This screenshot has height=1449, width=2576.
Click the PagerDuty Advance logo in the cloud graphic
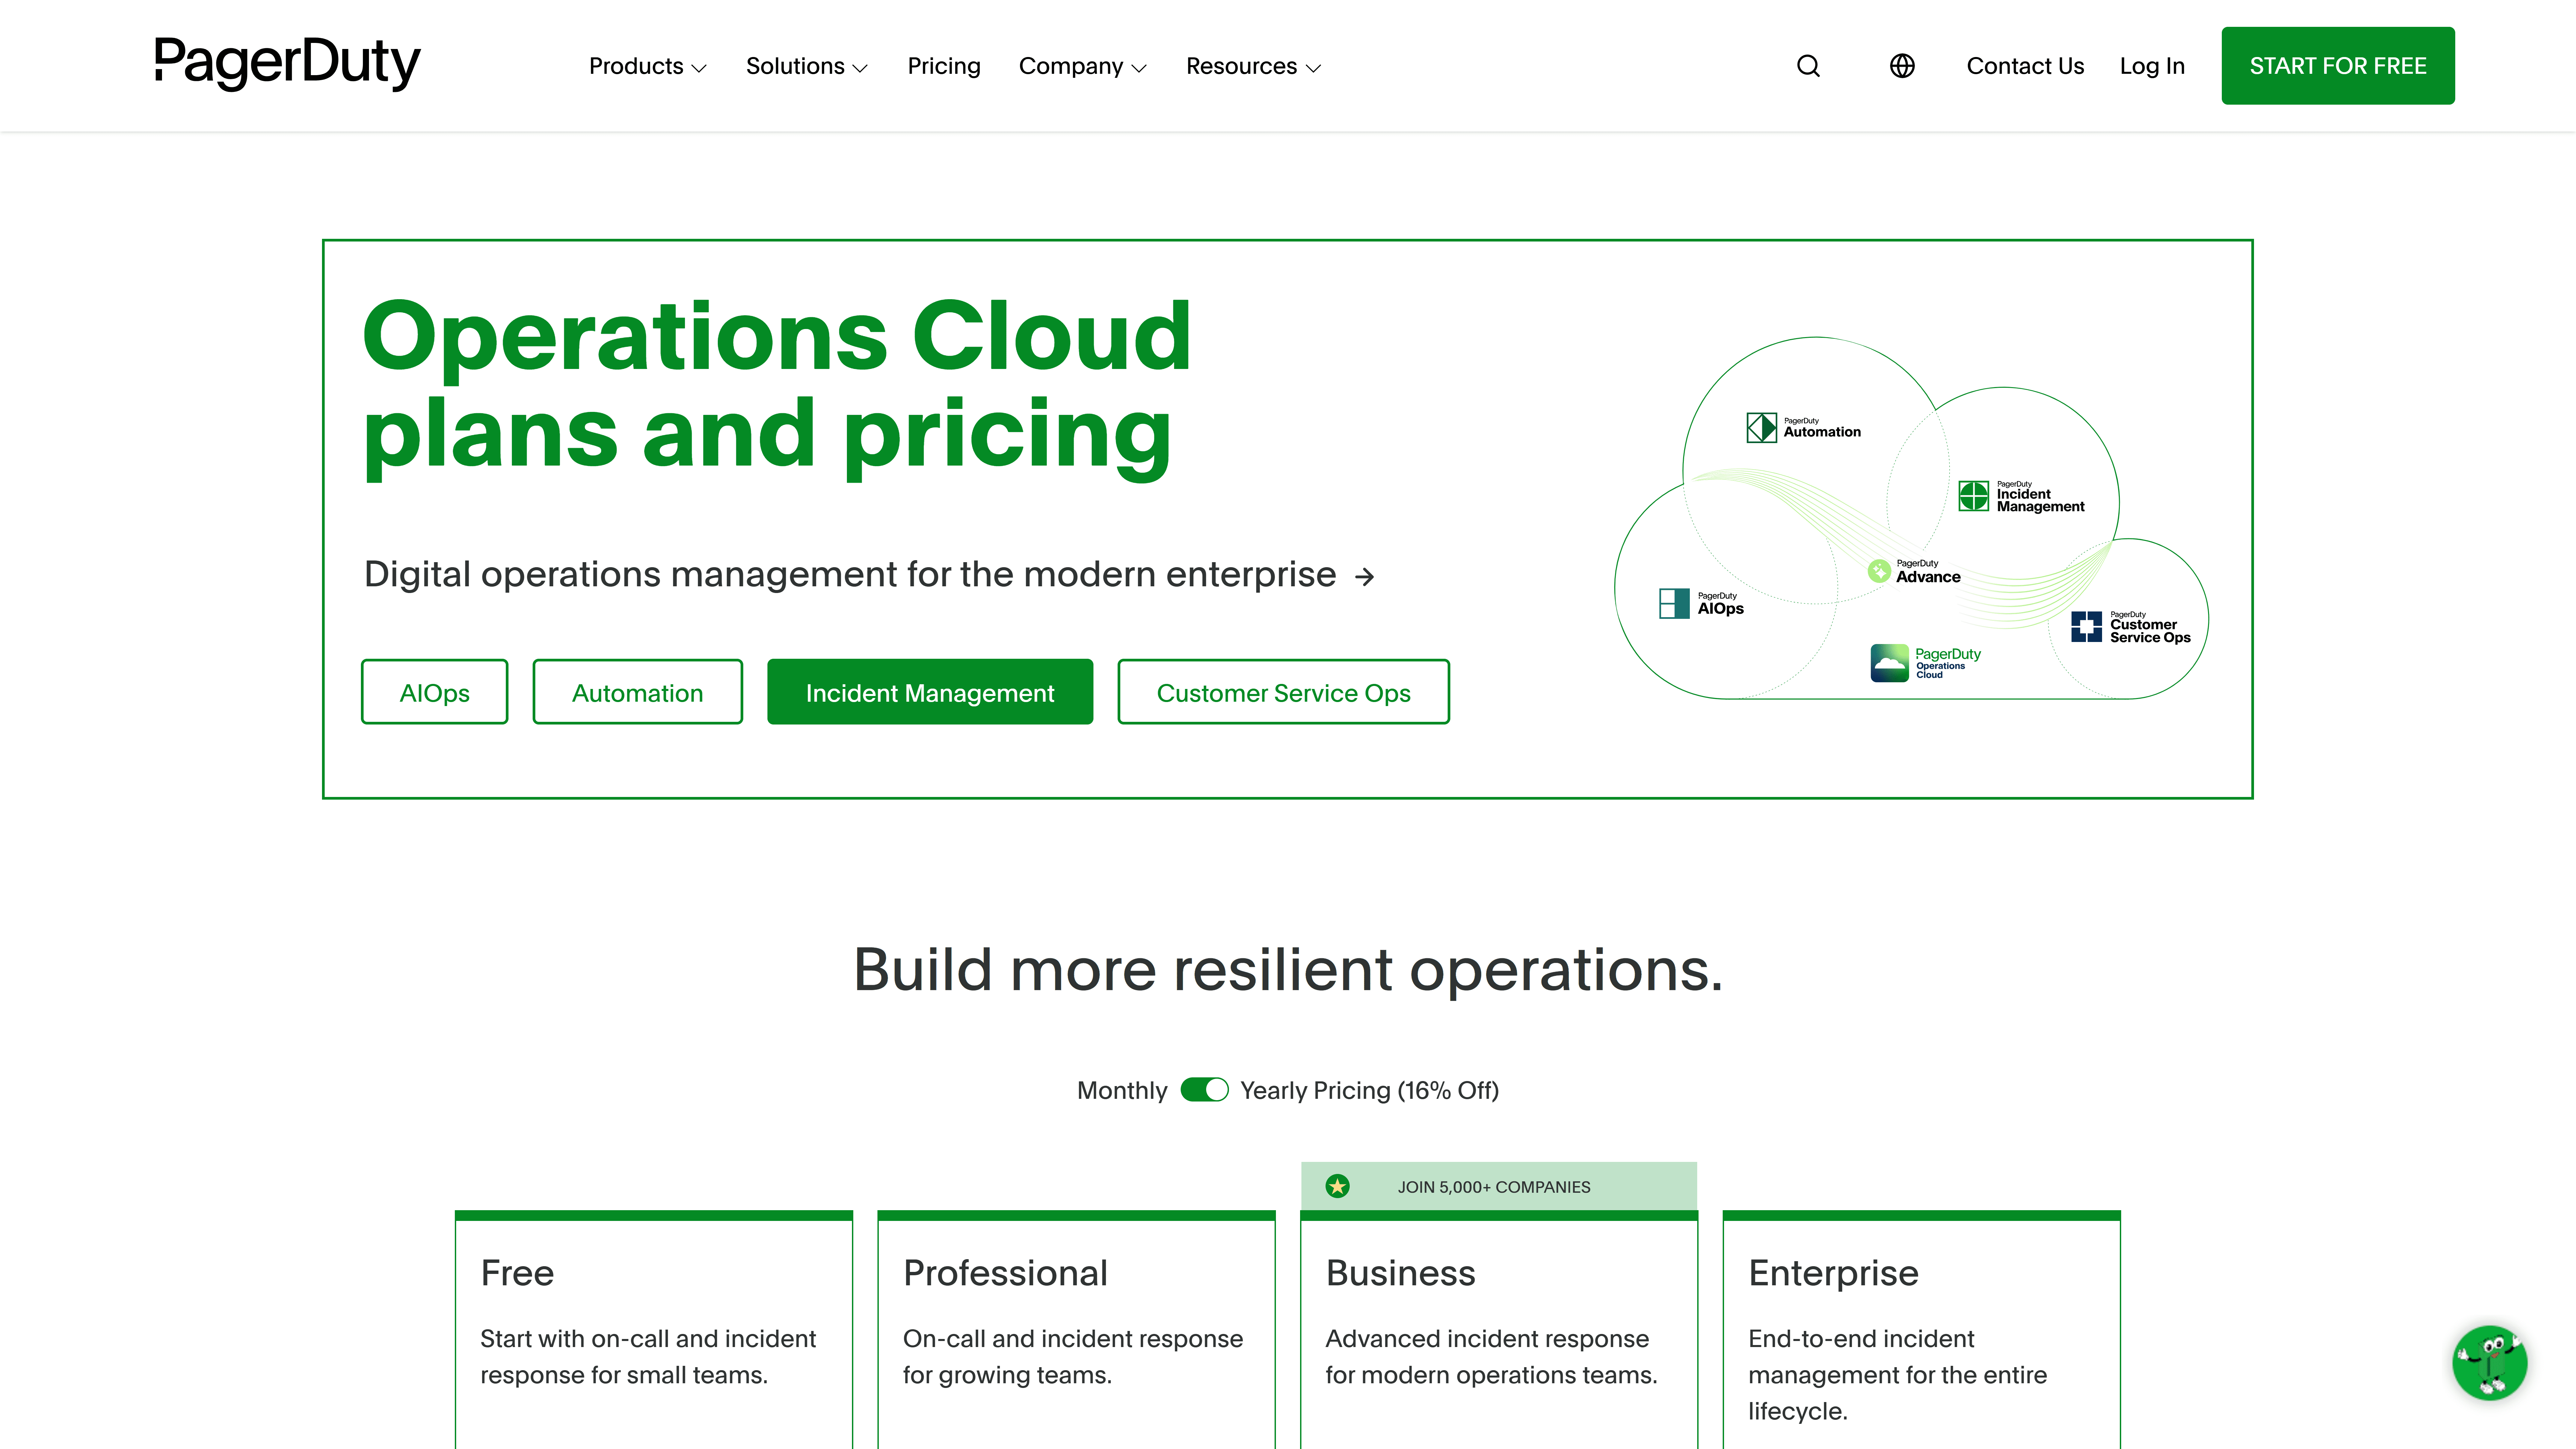click(x=1914, y=571)
